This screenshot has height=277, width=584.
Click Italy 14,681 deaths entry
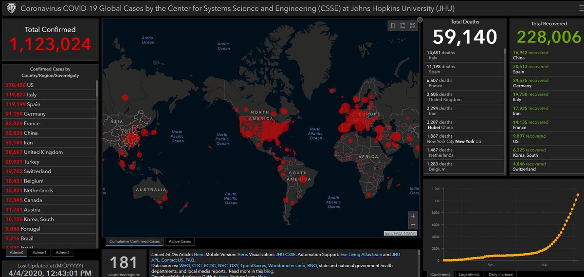tap(464, 55)
